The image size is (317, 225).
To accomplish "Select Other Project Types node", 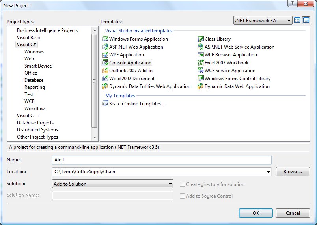I will coord(37,137).
